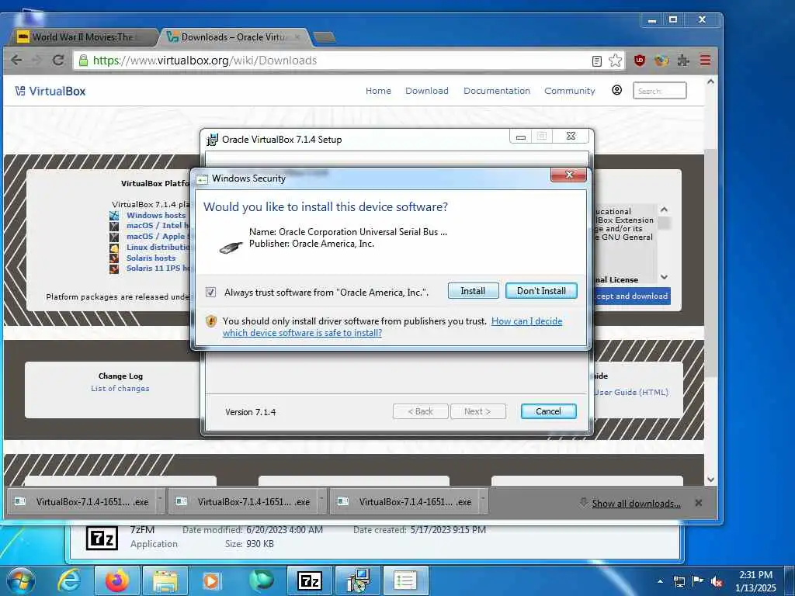The width and height of the screenshot is (795, 596).
Task: Open User Guide (HTML) link
Action: [632, 392]
